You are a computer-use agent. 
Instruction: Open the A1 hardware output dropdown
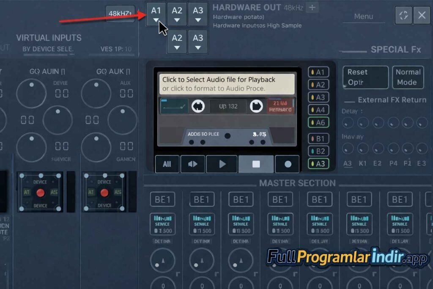tap(156, 14)
